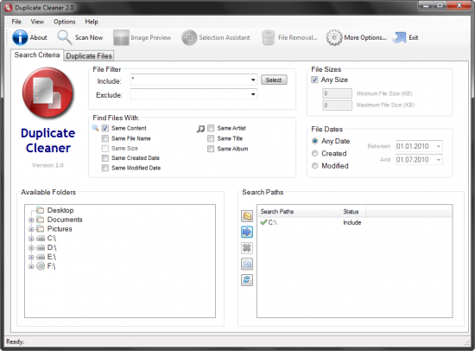Screen dimensions: 475x351
Task: Select the Any Date radio button
Action: coord(314,141)
